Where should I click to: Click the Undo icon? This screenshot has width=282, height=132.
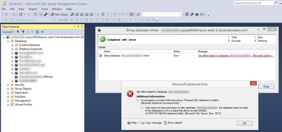pos(114,14)
